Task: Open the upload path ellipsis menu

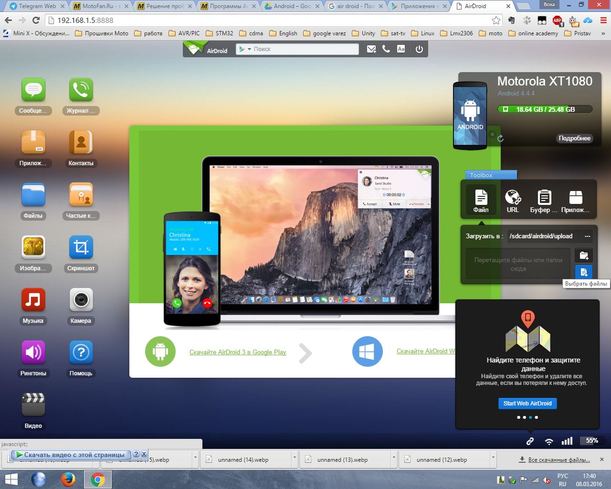Action: point(588,236)
